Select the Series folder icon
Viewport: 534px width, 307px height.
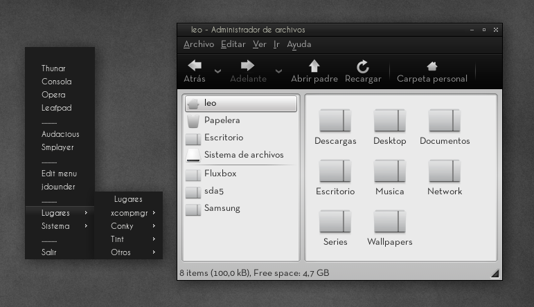tap(335, 221)
